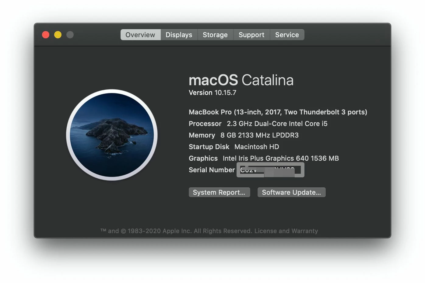This screenshot has height=283, width=425.
Task: Click the macOS Catalina title
Action: (241, 80)
